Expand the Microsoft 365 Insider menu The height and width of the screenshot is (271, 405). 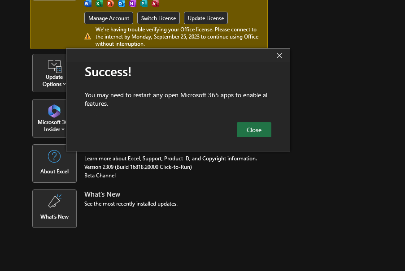(x=50, y=118)
